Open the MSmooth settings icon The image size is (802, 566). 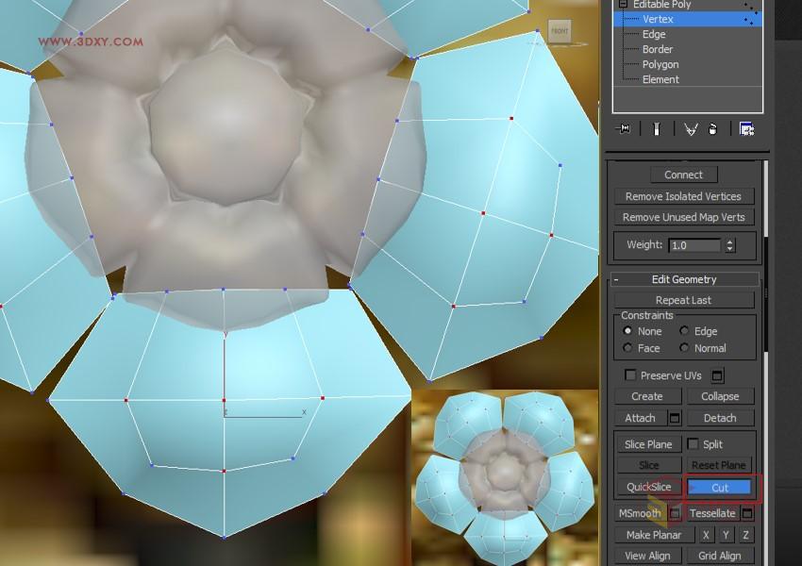point(675,513)
